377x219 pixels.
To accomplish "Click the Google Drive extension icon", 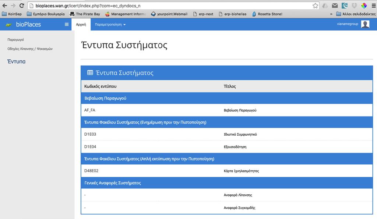I will tap(325, 6).
